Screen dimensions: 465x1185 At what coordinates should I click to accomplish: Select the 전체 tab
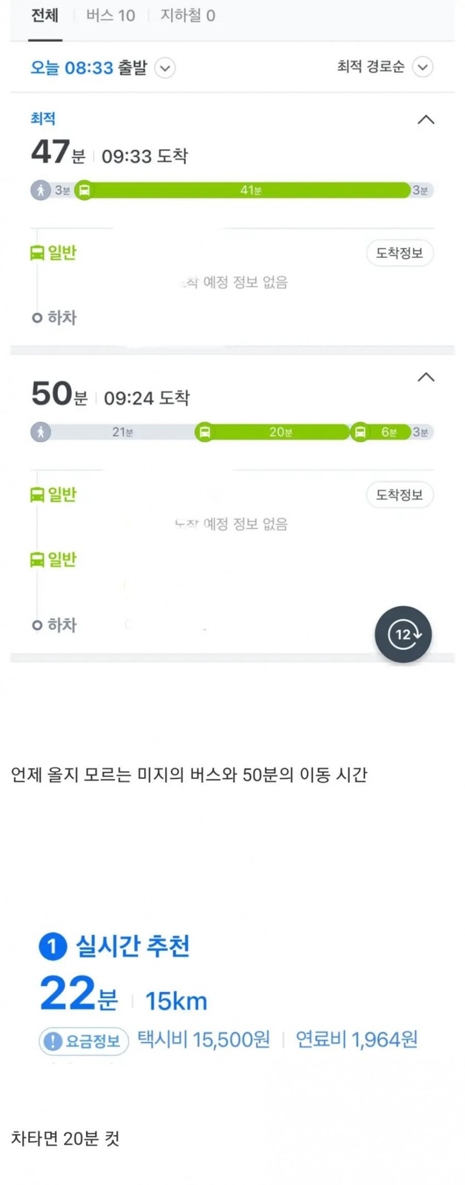point(45,16)
